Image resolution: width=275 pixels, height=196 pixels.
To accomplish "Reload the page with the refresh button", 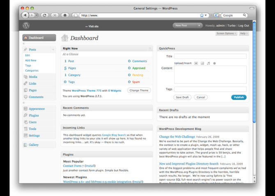I will click(45, 15).
